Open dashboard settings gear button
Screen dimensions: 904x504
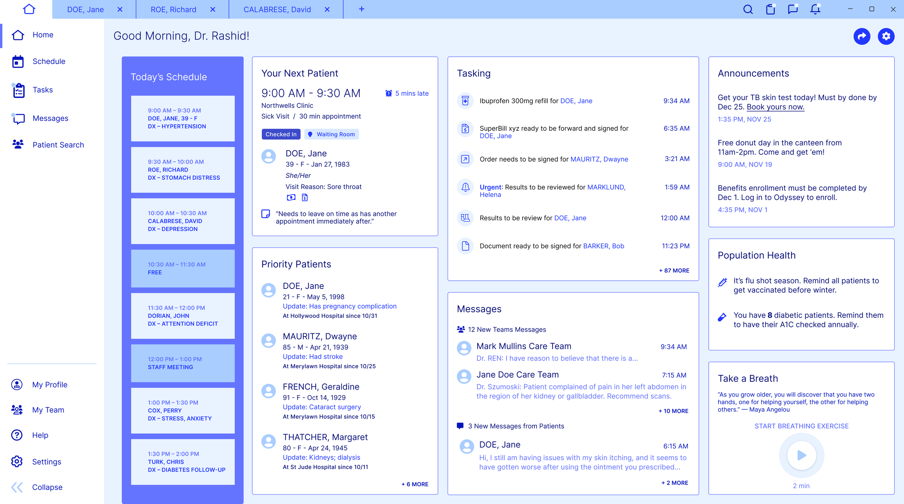(886, 37)
